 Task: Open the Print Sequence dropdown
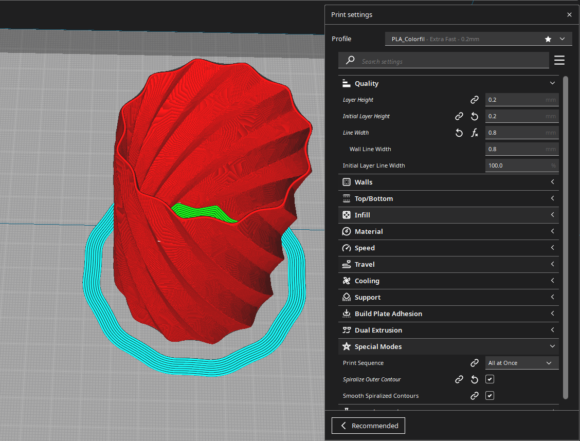coord(521,363)
